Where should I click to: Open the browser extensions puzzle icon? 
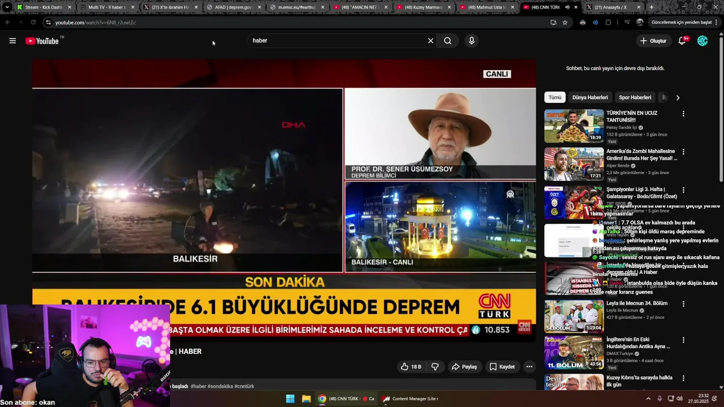[609, 22]
